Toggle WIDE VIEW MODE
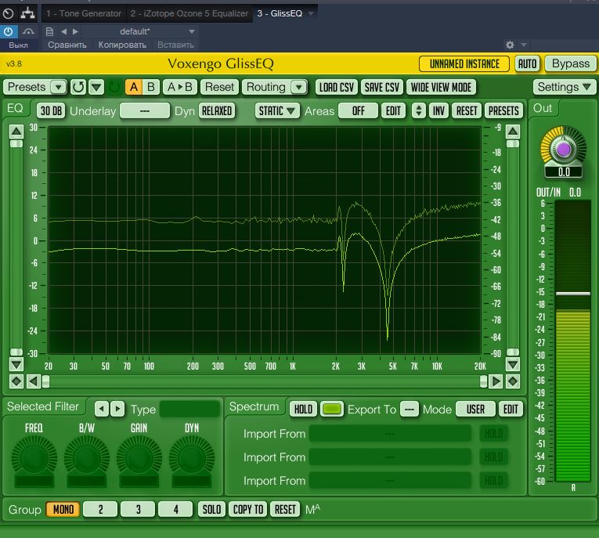The width and height of the screenshot is (599, 538). 442,87
